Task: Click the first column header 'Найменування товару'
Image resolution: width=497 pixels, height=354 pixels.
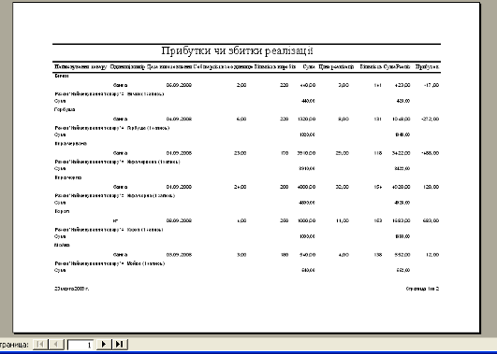Action: (x=80, y=66)
